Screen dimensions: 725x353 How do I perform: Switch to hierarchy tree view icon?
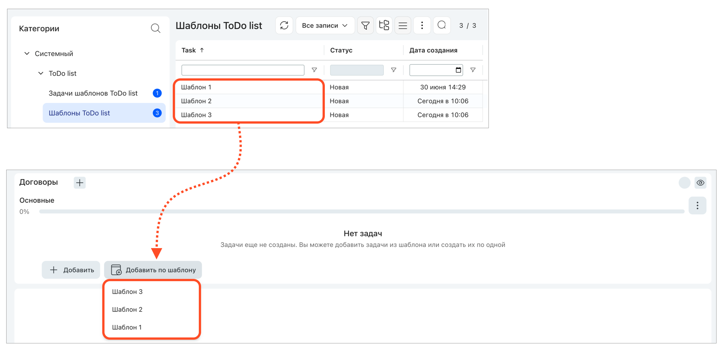pyautogui.click(x=384, y=25)
